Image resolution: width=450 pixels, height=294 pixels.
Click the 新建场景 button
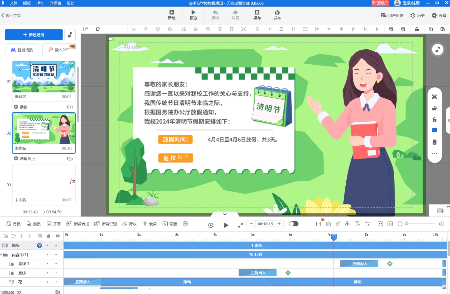point(34,35)
